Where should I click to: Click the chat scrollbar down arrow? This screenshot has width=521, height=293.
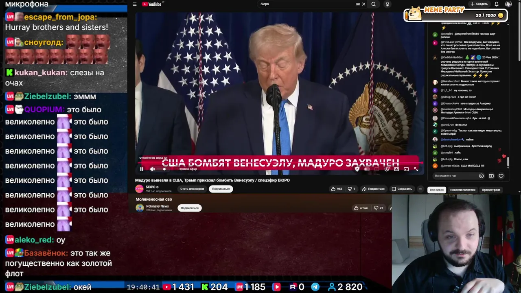pyautogui.click(x=508, y=168)
